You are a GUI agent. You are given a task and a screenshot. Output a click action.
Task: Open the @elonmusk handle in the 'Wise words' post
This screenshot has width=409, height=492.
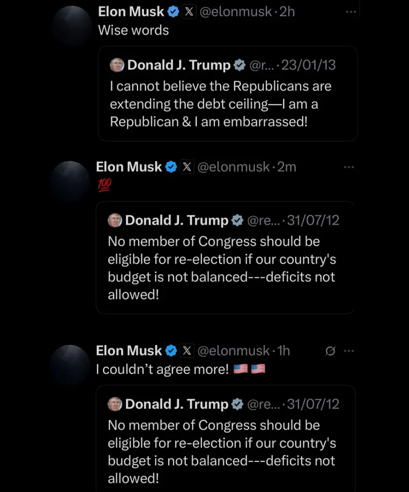click(236, 12)
